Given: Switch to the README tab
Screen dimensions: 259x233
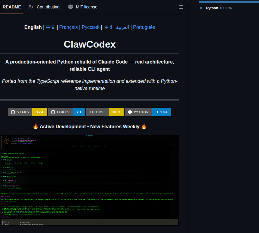Looking at the screenshot, I should (x=11, y=7).
